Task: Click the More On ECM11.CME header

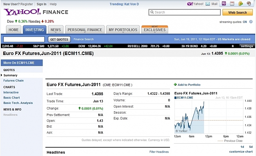Action: tap(22, 63)
